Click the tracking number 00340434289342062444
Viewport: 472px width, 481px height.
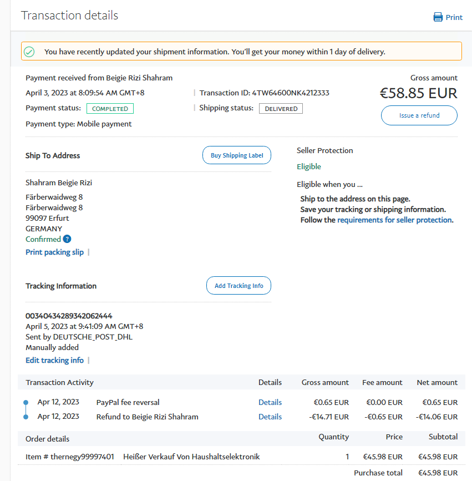[x=69, y=316]
